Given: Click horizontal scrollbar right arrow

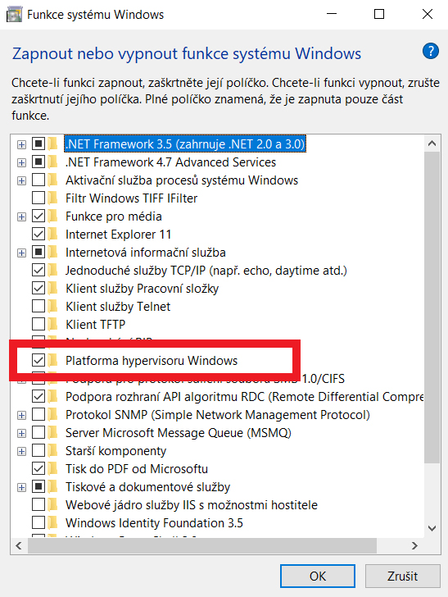Looking at the screenshot, I should [x=415, y=545].
